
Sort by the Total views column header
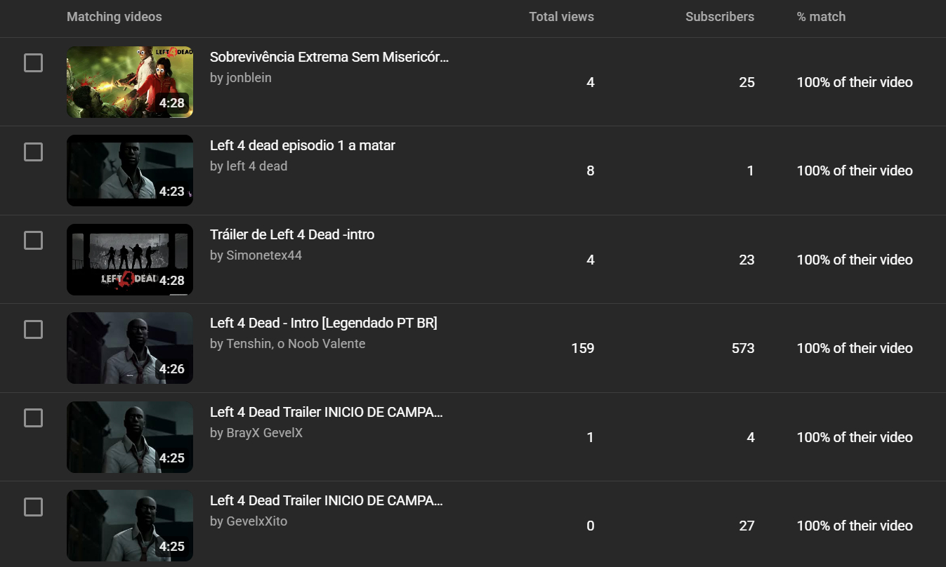point(561,17)
